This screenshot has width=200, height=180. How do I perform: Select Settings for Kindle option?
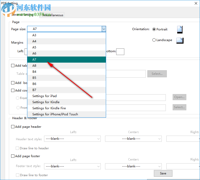pos(67,102)
